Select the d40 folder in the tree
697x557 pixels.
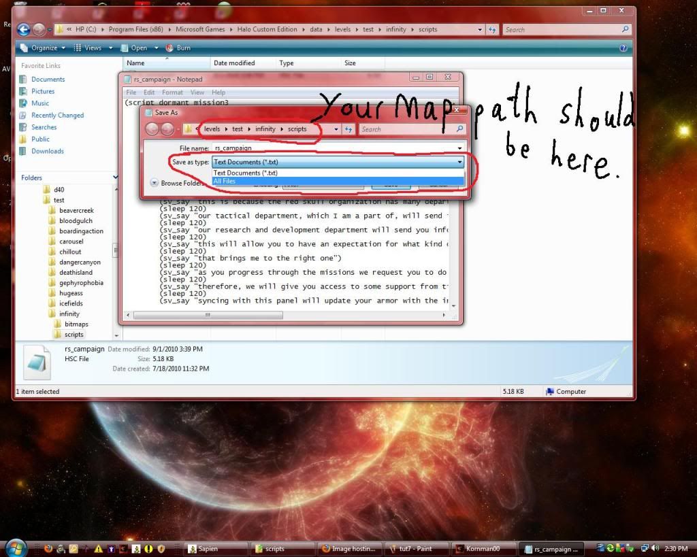(59, 190)
